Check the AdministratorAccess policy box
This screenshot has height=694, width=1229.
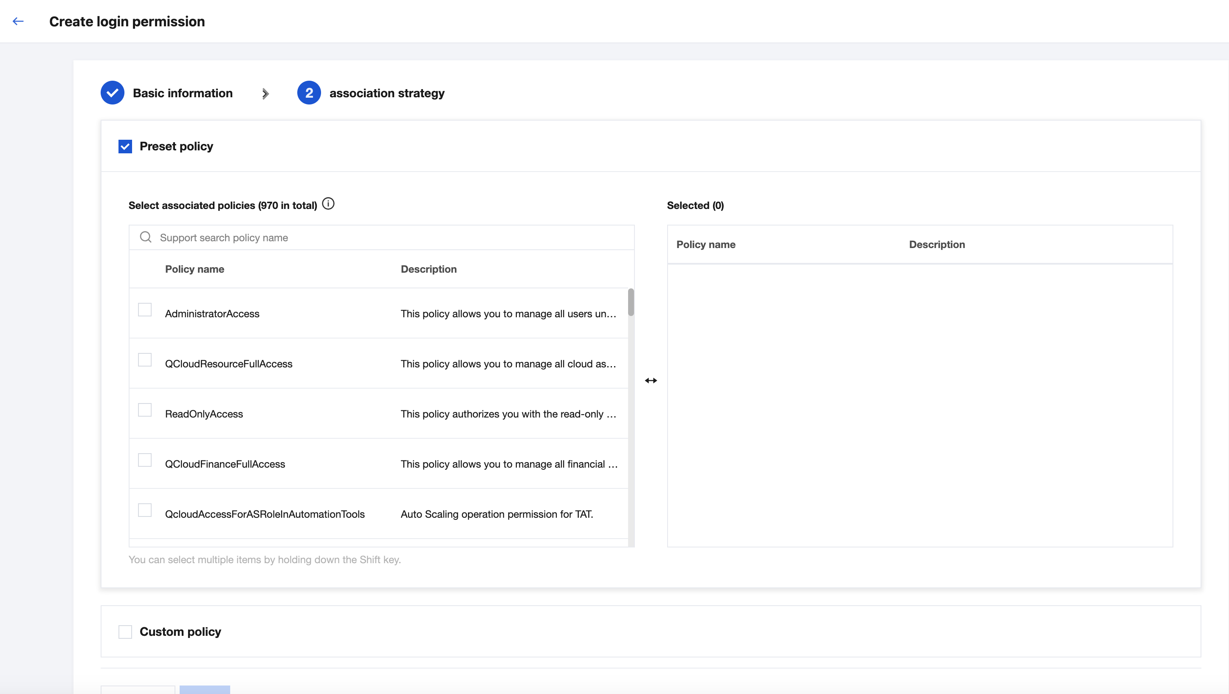(144, 310)
